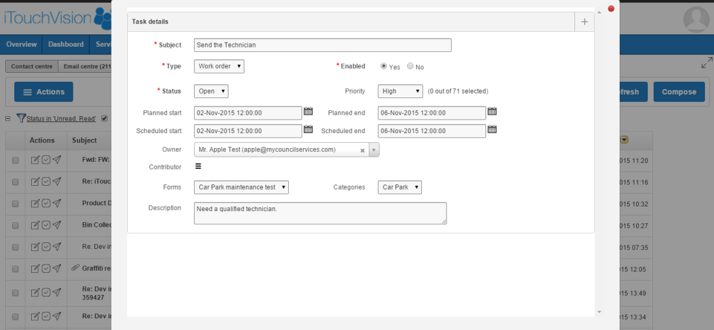Click the send icon on the Re: iTouc row

pos(56,181)
